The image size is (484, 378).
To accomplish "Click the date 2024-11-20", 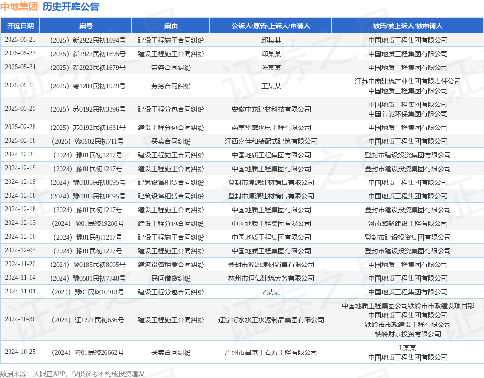I will tap(20, 264).
